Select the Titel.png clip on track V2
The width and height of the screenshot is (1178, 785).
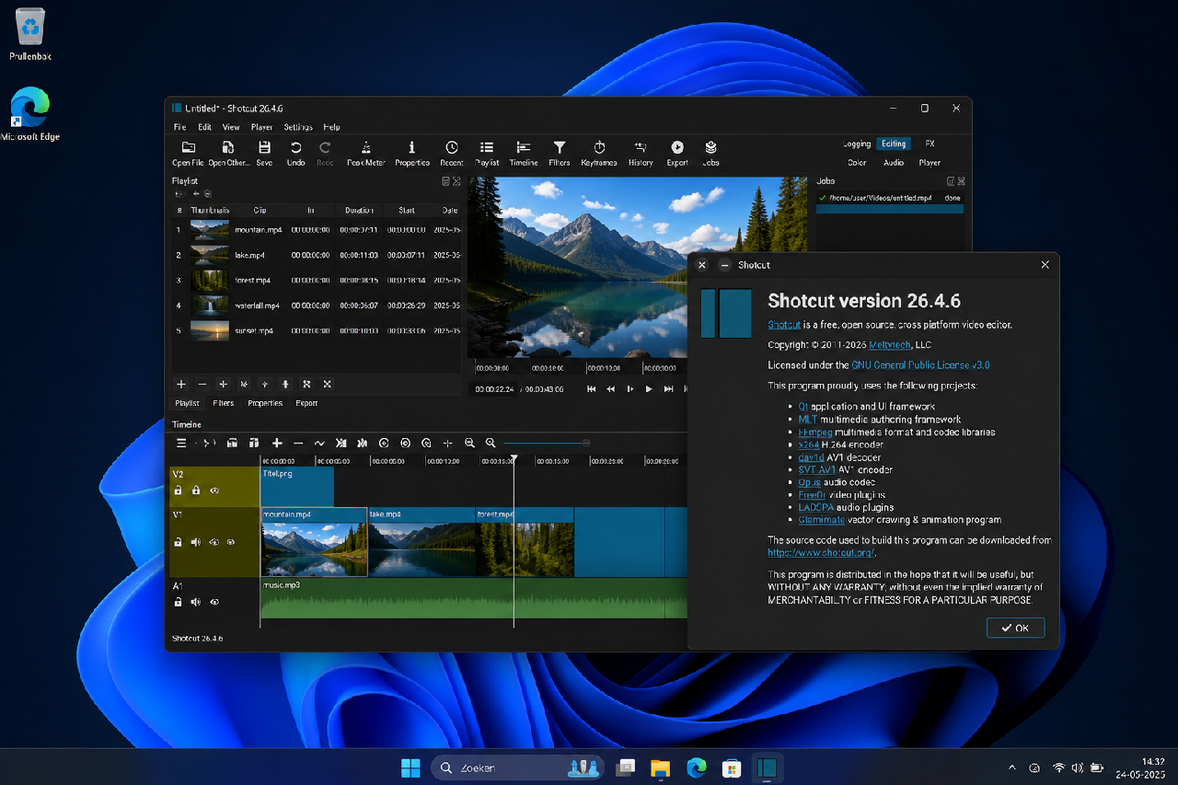(x=297, y=487)
